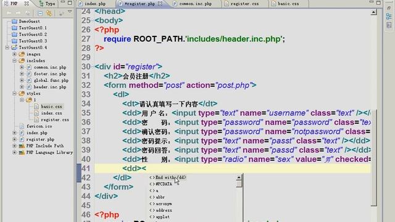Select index.css in the explorer tree
Viewport: 395px width, 222px height.
click(x=51, y=113)
